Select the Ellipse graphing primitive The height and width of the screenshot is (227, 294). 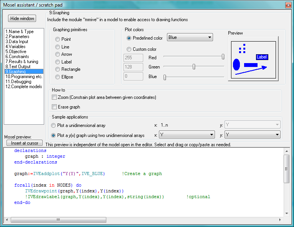point(58,77)
